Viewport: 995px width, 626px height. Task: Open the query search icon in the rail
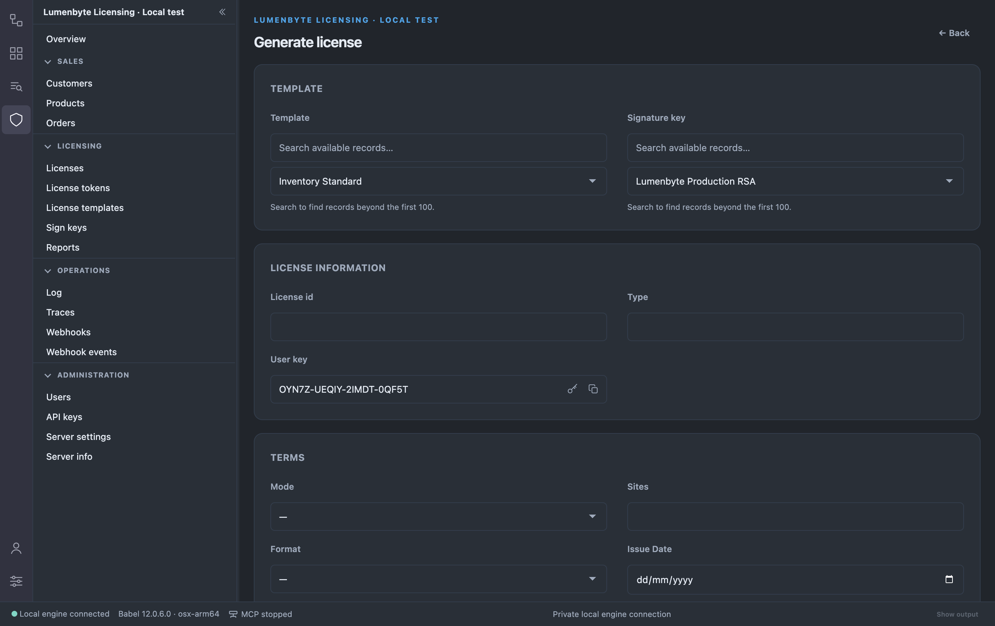(x=16, y=86)
